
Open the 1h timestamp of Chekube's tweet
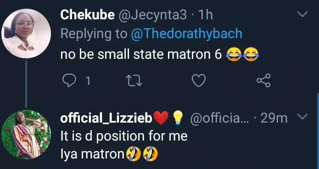pyautogui.click(x=205, y=15)
